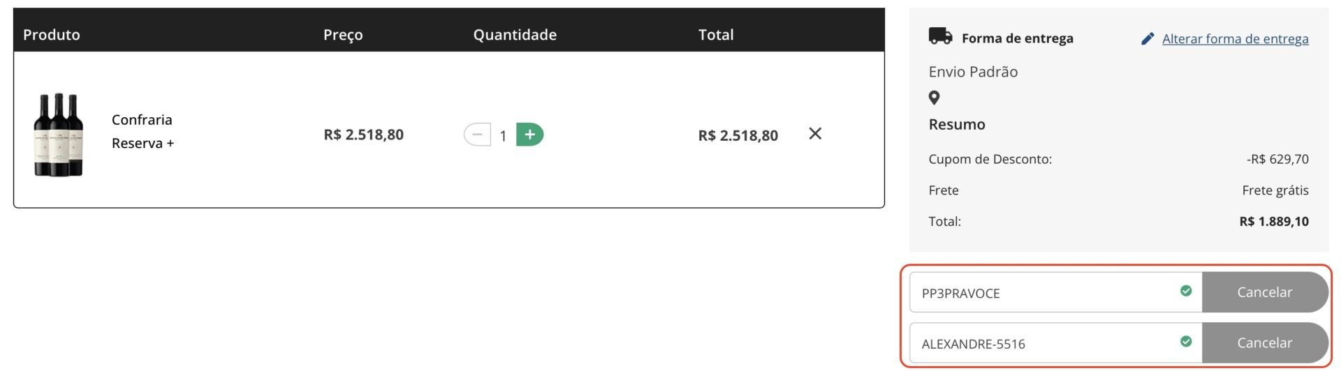Open the Confraria Reserva + product name
This screenshot has width=1341, height=371.
pyautogui.click(x=142, y=131)
